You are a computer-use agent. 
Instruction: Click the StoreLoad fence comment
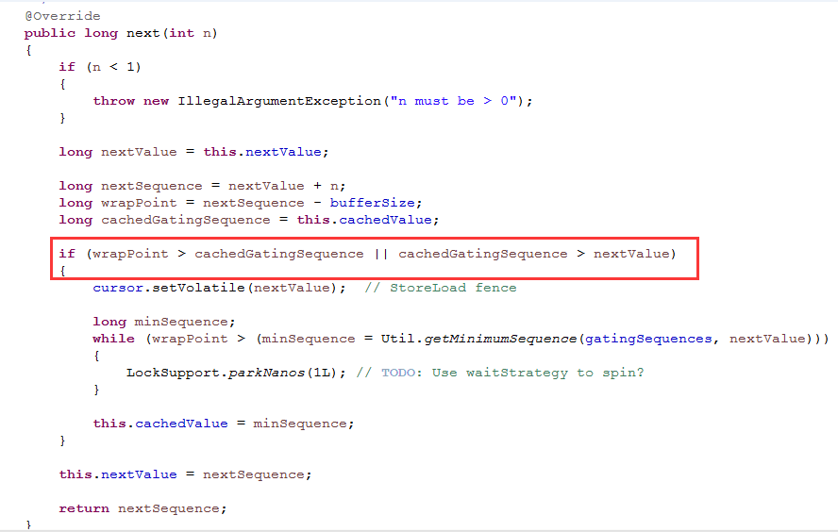[441, 288]
